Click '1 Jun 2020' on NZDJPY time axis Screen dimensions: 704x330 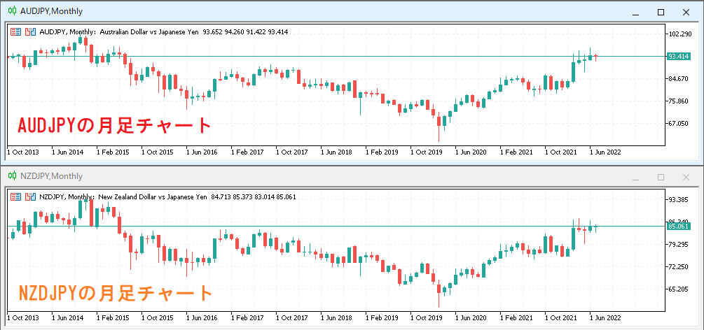point(471,317)
